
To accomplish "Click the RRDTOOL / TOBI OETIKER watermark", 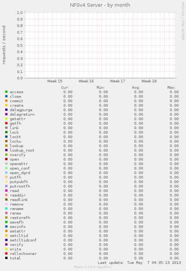I will [183, 21].
